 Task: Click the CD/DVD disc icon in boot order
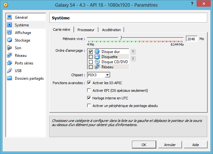[x=97, y=62]
